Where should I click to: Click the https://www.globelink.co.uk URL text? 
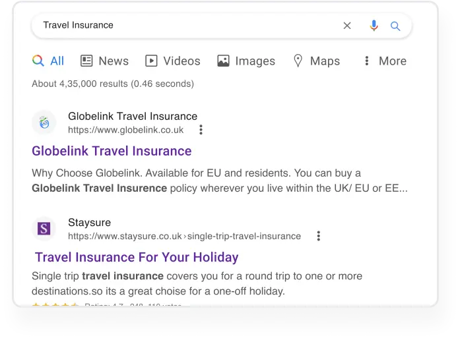click(x=126, y=130)
